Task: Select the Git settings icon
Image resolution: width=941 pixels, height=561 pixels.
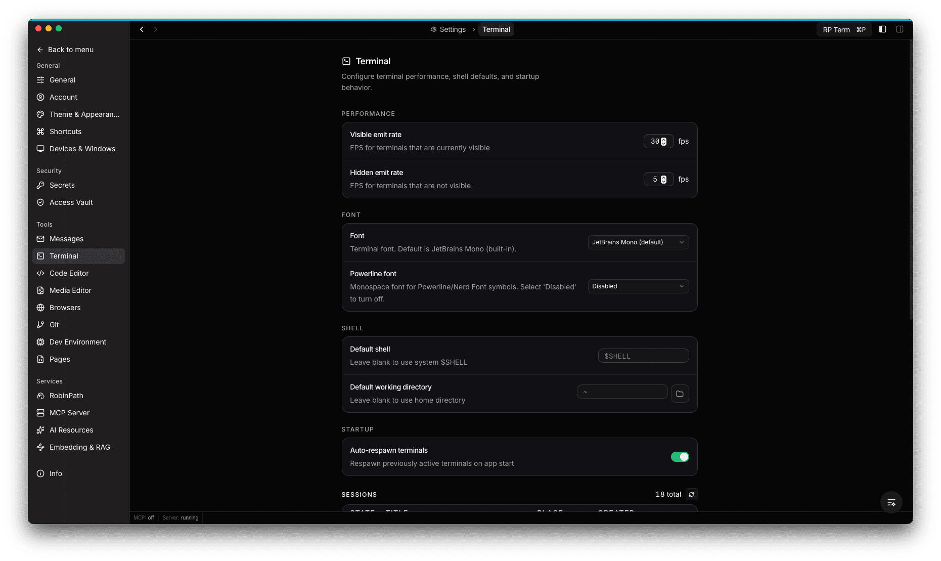Action: (x=40, y=325)
